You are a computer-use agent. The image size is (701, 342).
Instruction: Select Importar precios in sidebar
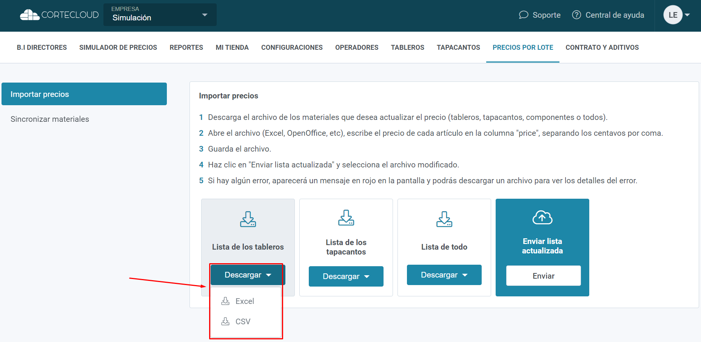tap(84, 94)
